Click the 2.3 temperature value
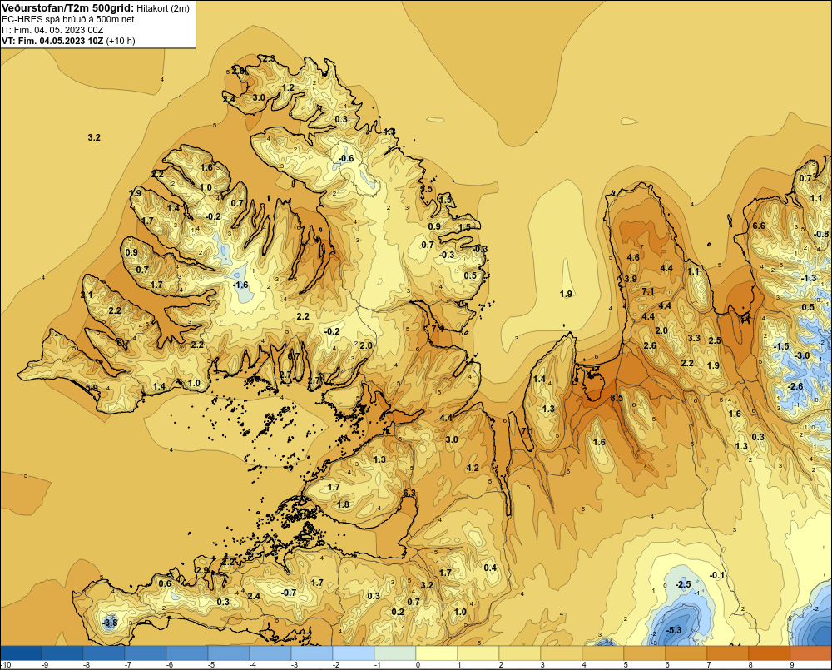This screenshot has width=832, height=670. 269,58
